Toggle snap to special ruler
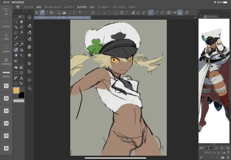 pos(157,13)
